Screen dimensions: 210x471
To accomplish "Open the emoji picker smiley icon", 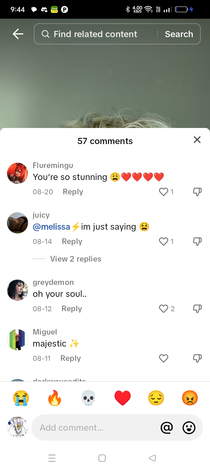I will click(x=189, y=428).
